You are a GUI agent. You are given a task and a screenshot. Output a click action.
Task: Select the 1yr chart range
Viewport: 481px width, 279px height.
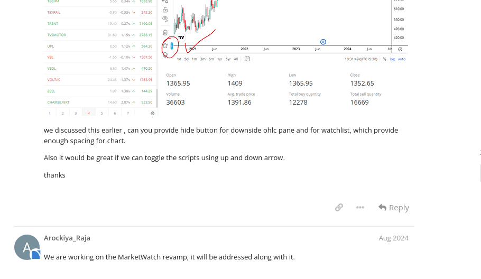click(220, 59)
